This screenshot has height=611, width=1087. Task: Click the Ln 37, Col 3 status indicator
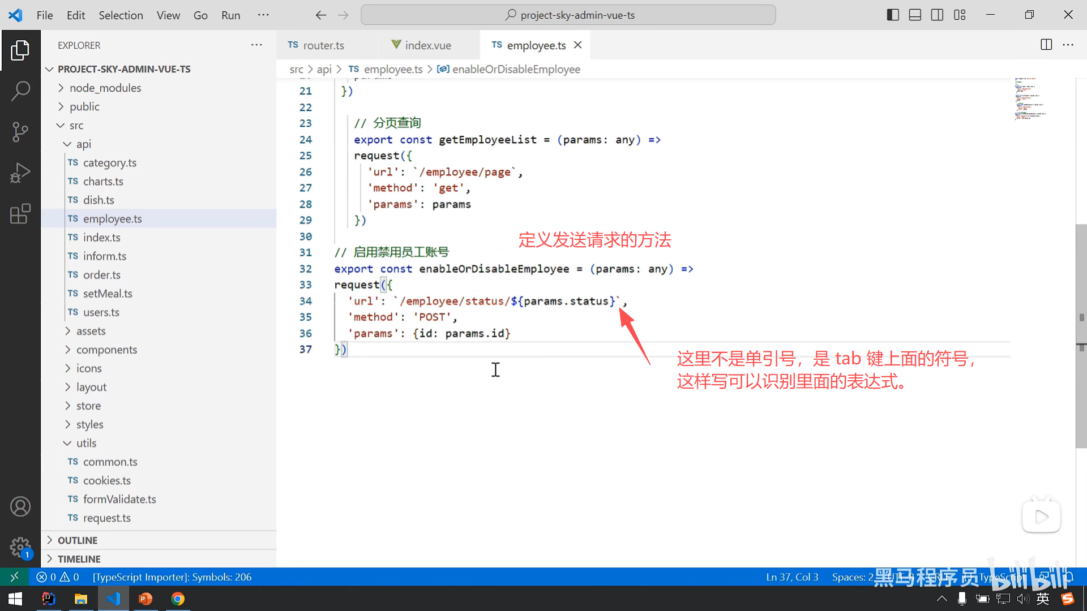pyautogui.click(x=792, y=577)
